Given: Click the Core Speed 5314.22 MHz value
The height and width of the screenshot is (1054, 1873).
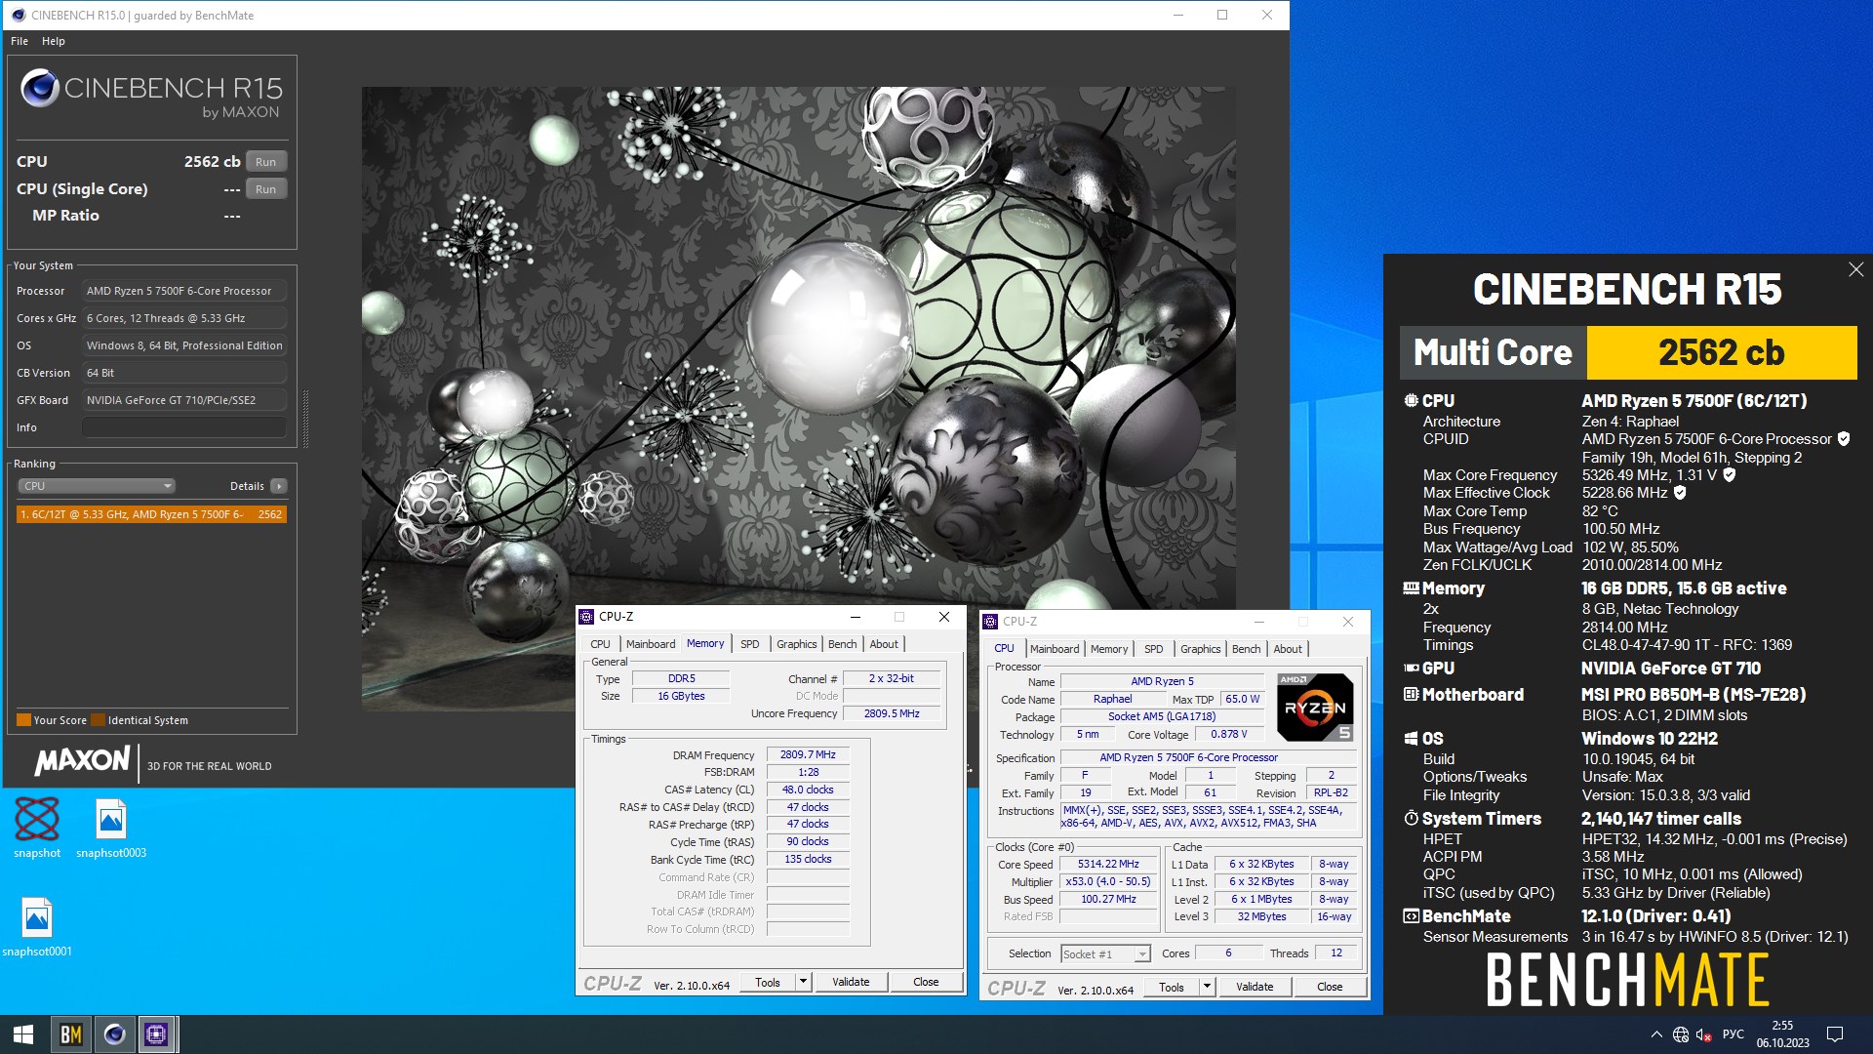Looking at the screenshot, I should (x=1108, y=865).
